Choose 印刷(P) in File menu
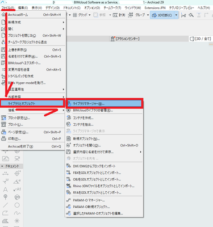 coord(33,138)
